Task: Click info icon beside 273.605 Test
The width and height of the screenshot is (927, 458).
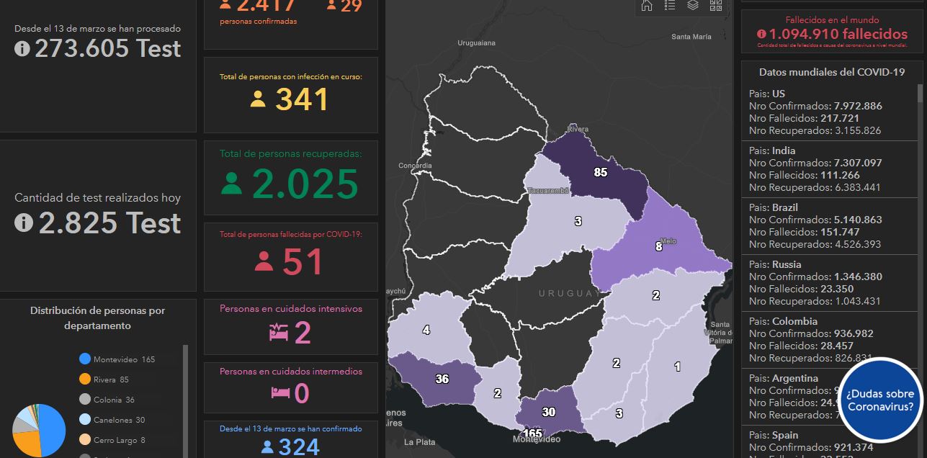Action: 22,49
